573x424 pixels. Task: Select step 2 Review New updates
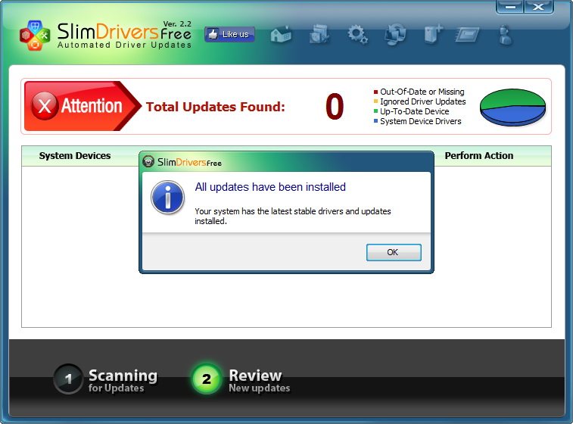pyautogui.click(x=241, y=379)
